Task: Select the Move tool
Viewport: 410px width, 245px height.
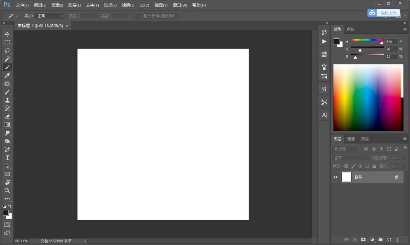Action: coord(7,34)
